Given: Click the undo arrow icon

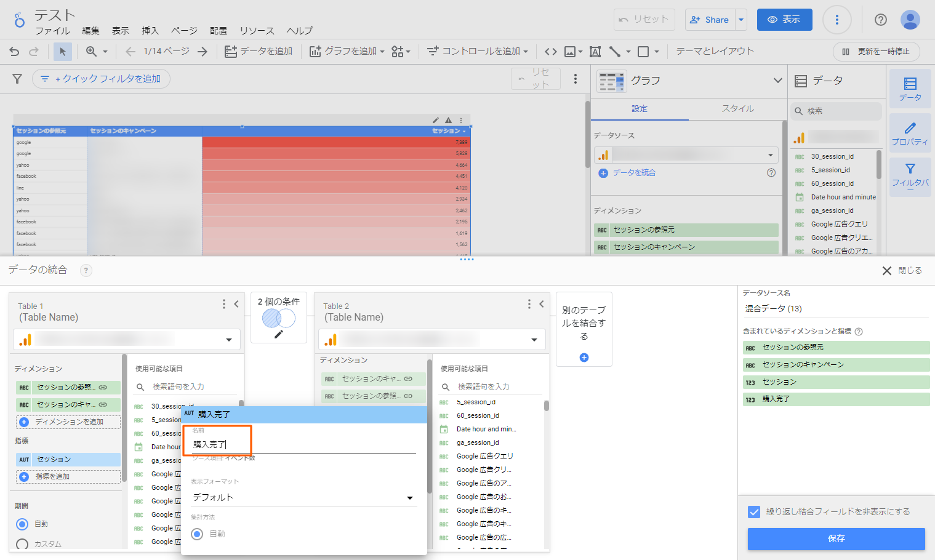Looking at the screenshot, I should tap(14, 52).
